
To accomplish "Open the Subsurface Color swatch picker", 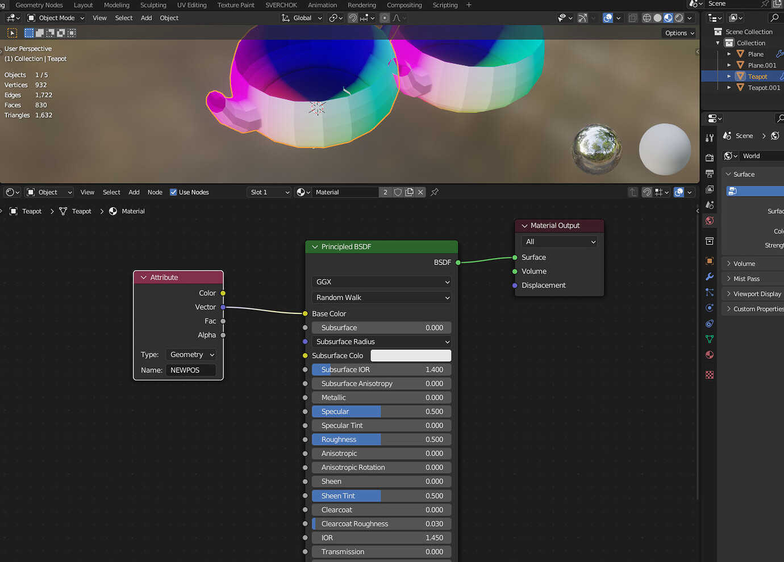I will click(411, 355).
